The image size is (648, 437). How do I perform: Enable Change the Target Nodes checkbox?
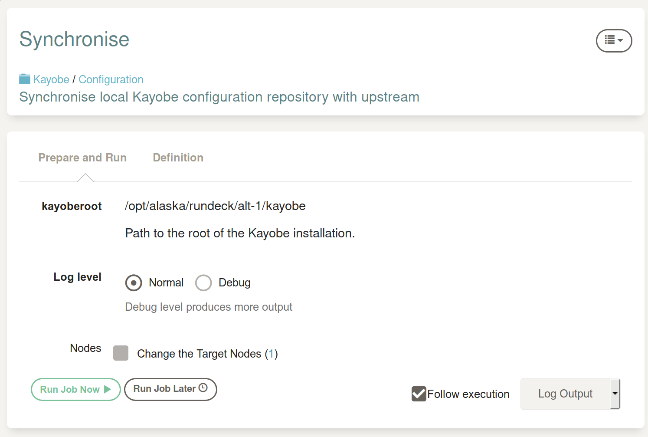pos(121,353)
